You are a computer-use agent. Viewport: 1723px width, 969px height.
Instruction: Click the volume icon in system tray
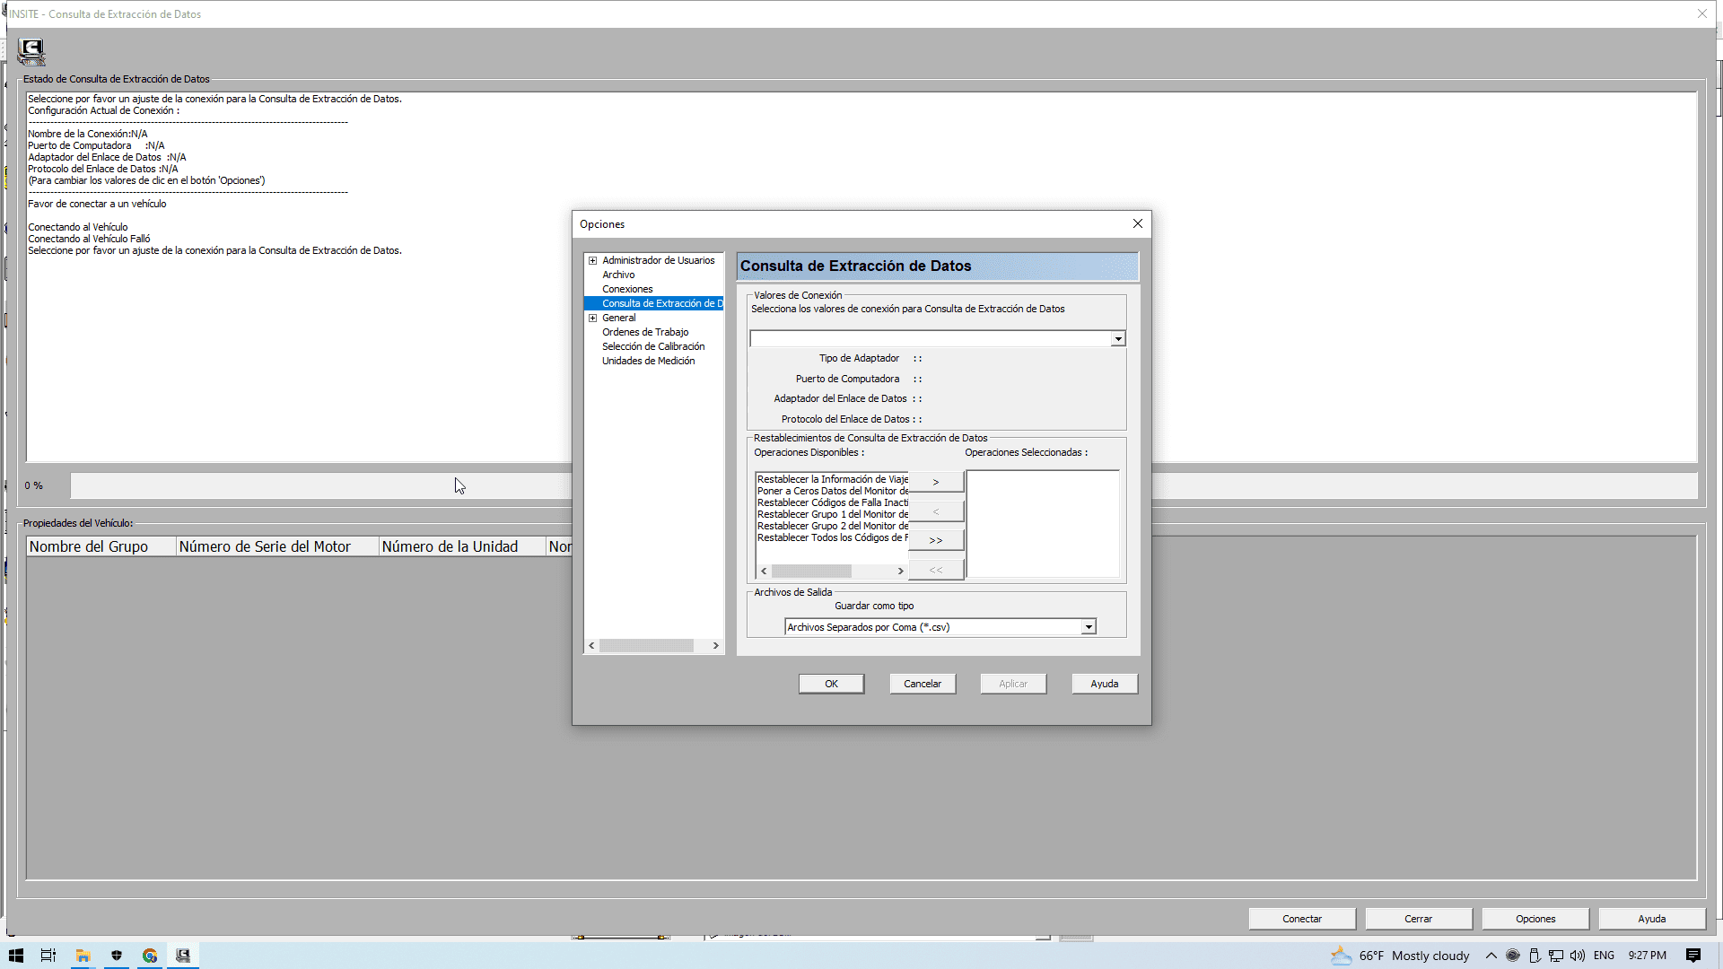click(1577, 956)
